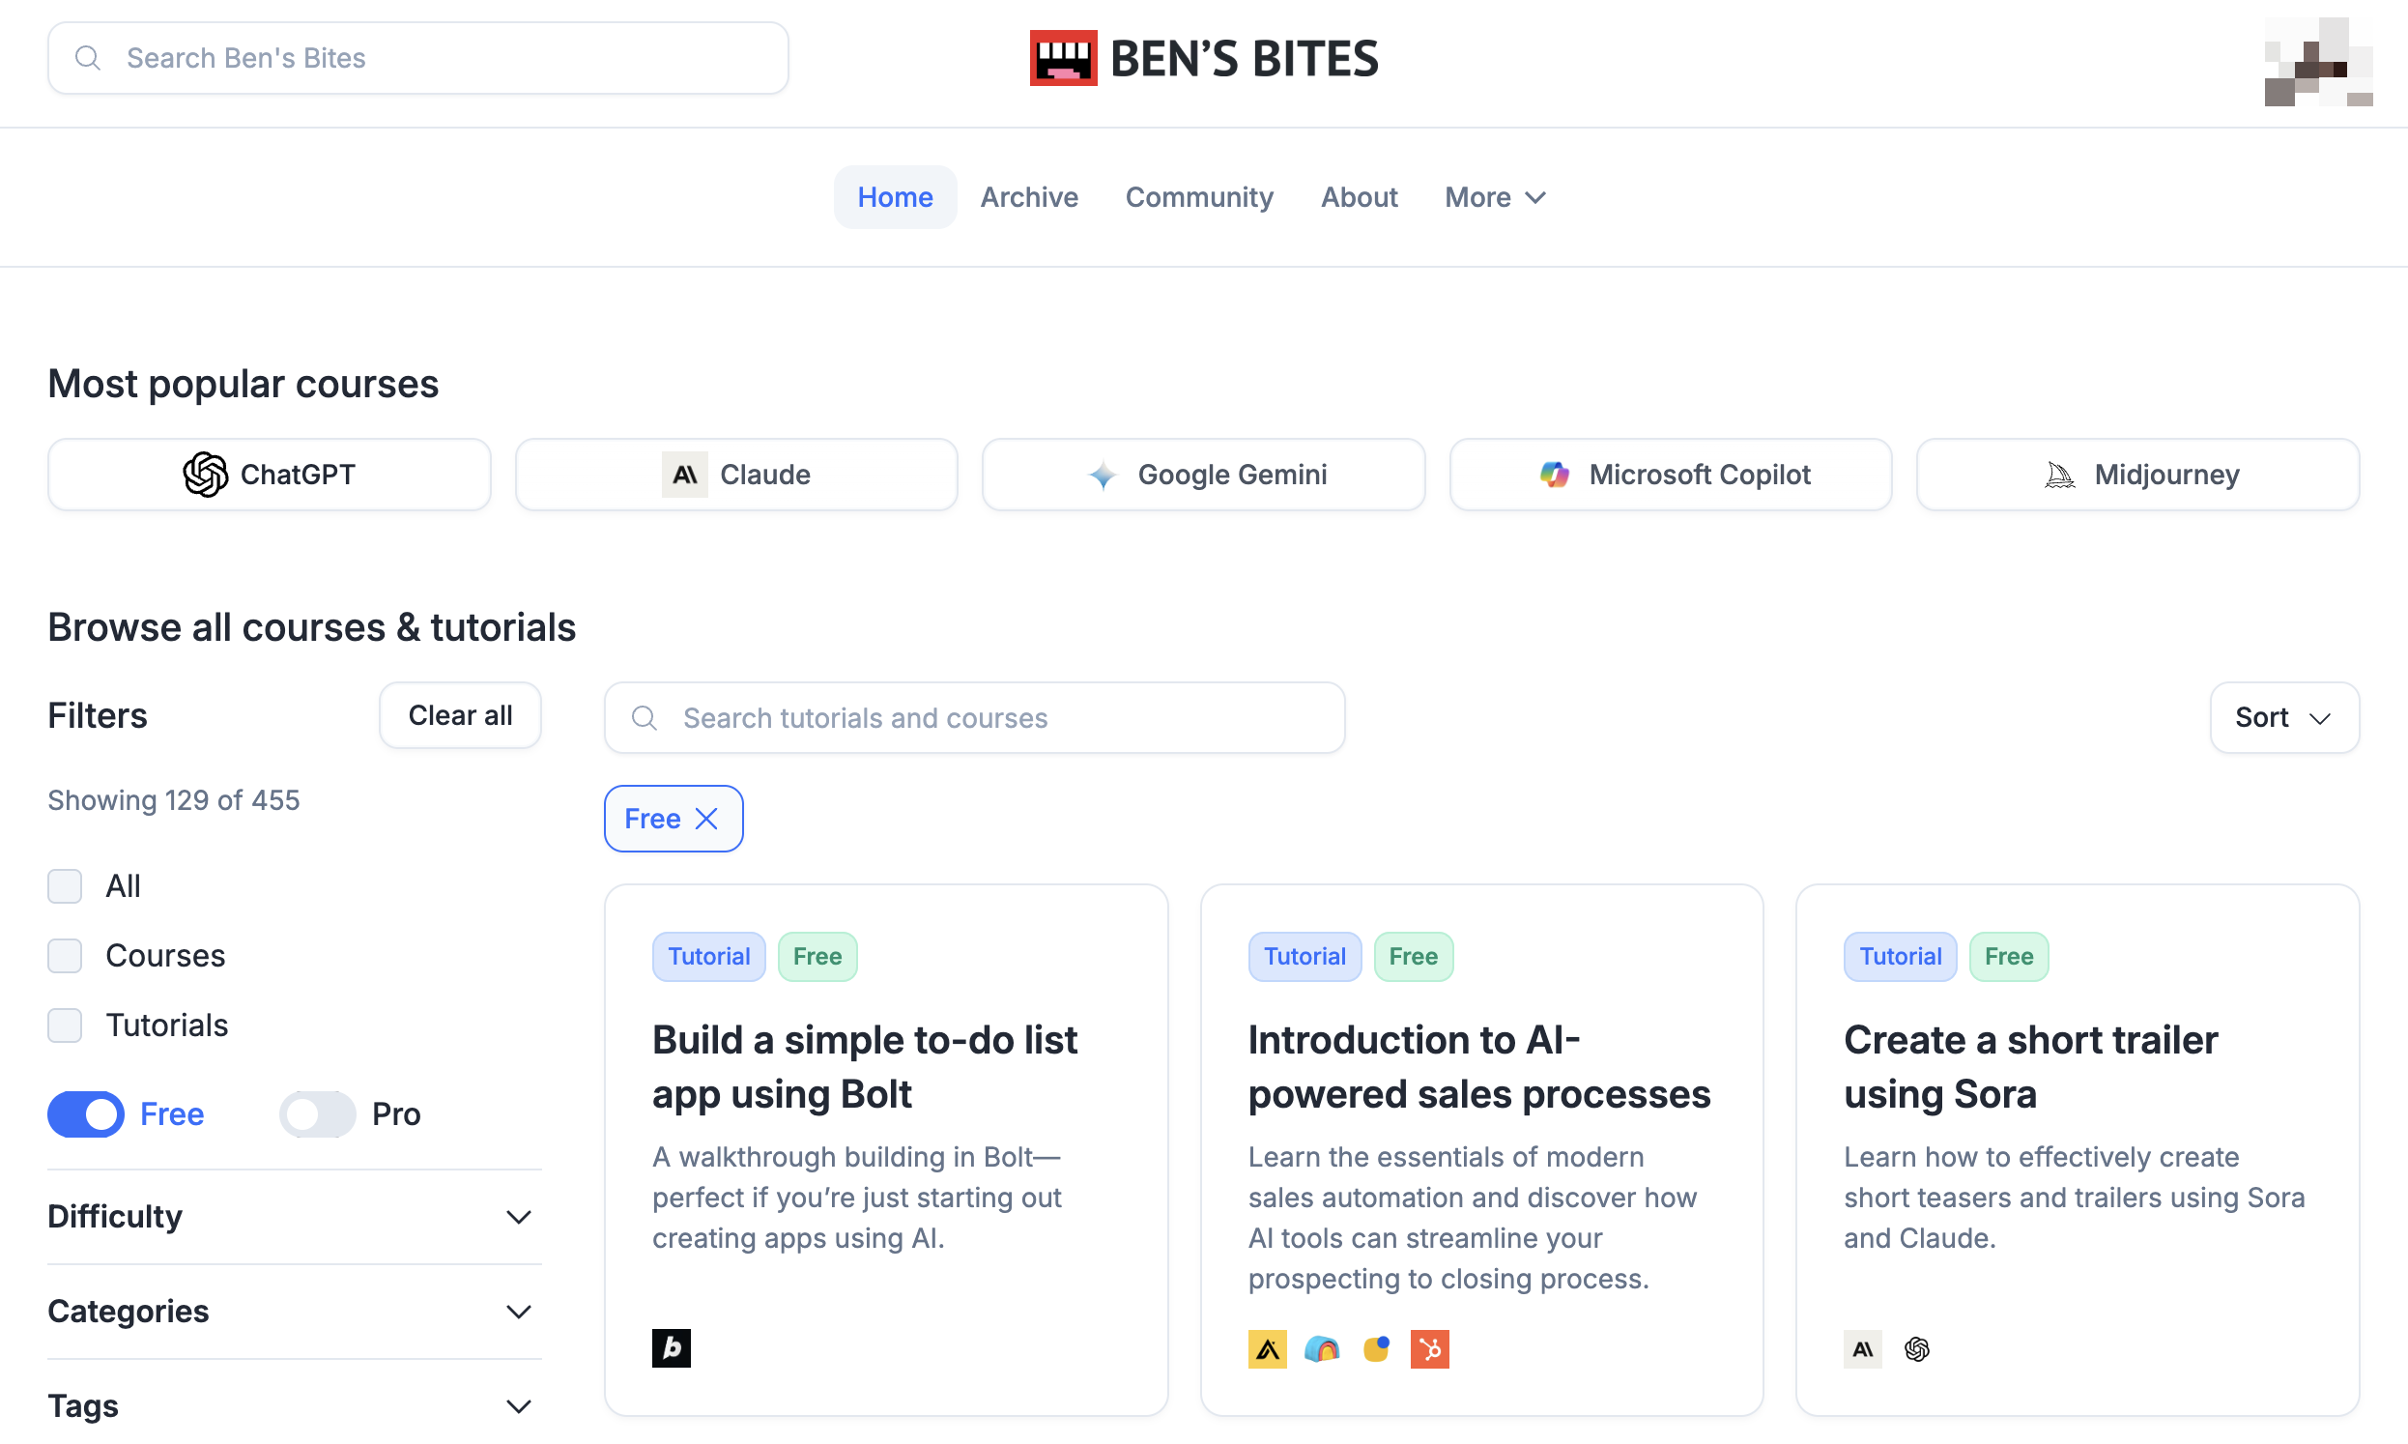This screenshot has width=2408, height=1444.
Task: Click the yellow blob tool icon on sales card
Action: [x=1376, y=1349]
